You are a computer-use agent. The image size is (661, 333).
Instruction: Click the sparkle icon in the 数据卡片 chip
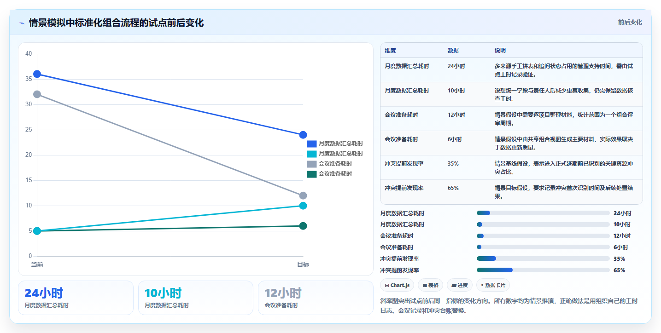point(482,285)
